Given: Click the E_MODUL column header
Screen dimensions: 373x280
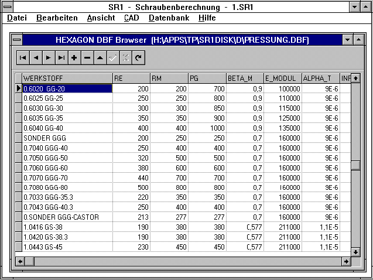Looking at the screenshot, I should [x=282, y=78].
